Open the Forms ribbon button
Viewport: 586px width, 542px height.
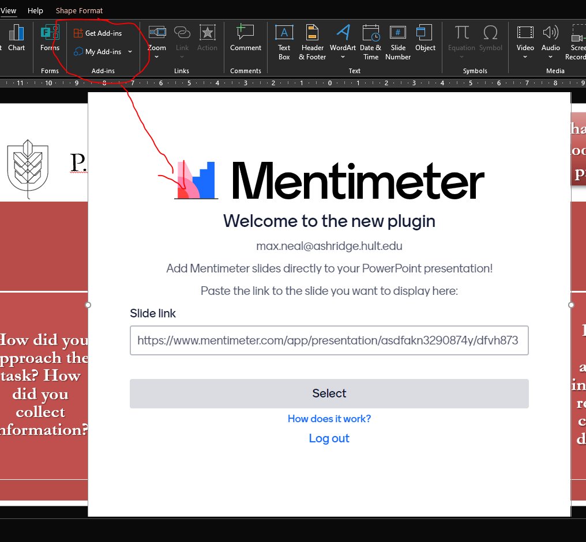pos(50,37)
